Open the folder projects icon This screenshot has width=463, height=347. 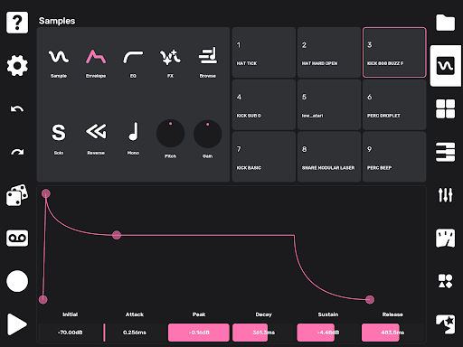[x=446, y=23]
